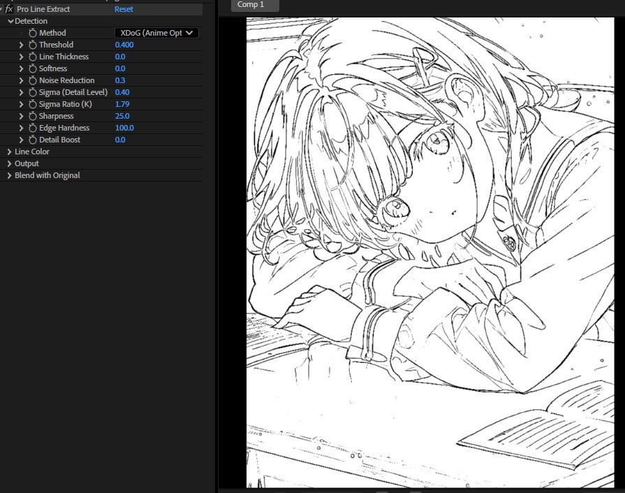The image size is (625, 493).
Task: Enable the Sharpness stopwatch
Action: tap(33, 117)
